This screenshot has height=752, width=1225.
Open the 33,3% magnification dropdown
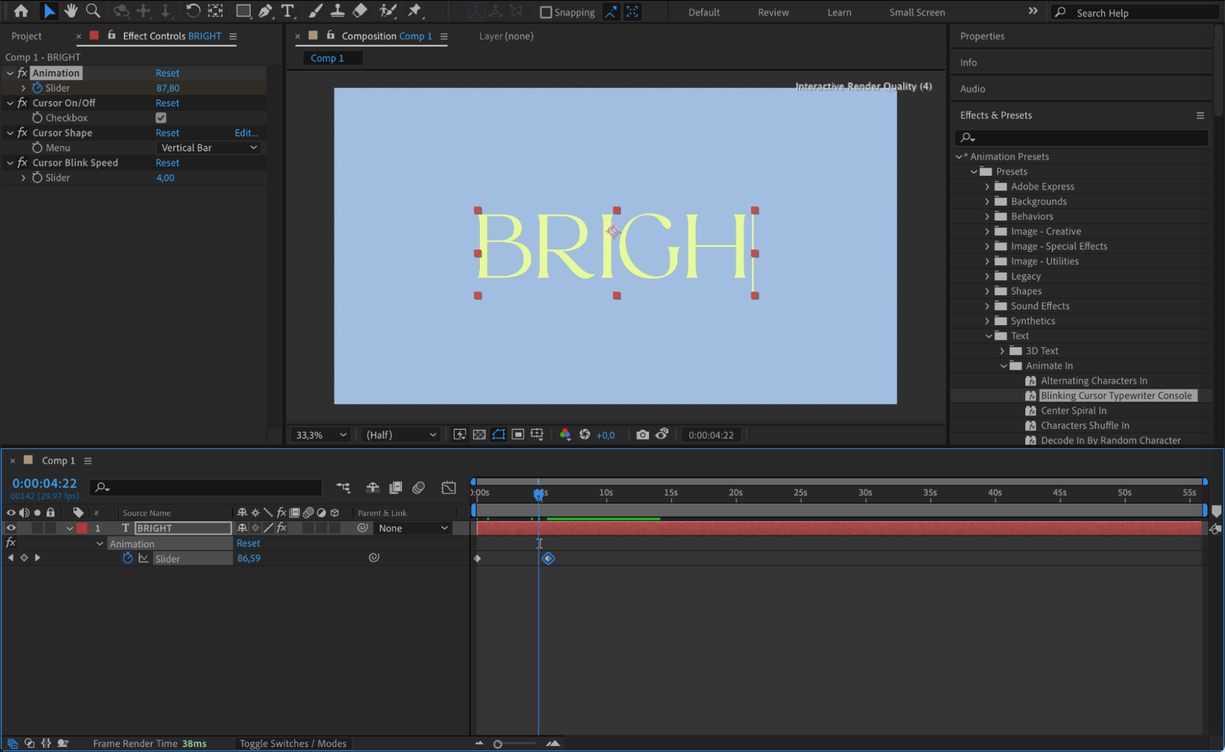[321, 435]
